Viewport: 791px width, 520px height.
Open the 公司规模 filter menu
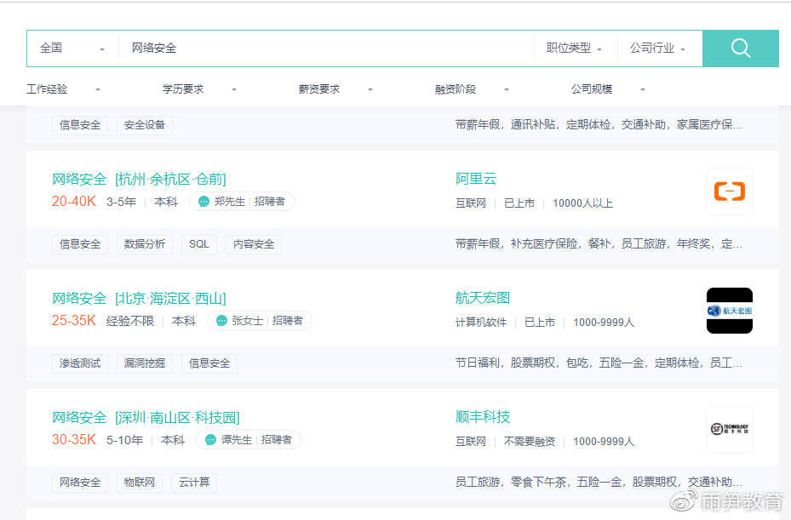pyautogui.click(x=608, y=89)
